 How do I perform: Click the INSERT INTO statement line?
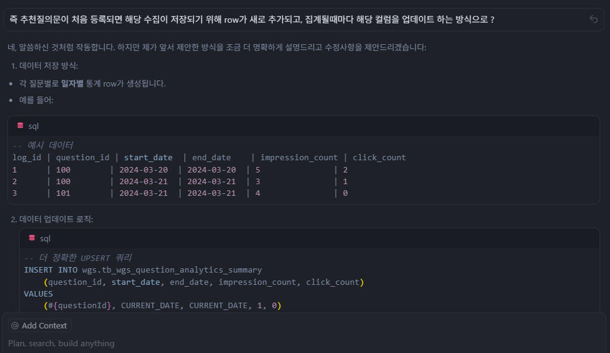pos(143,270)
